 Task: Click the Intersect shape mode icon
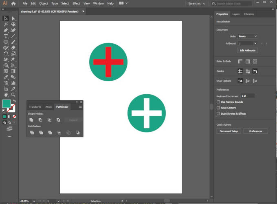click(49, 120)
